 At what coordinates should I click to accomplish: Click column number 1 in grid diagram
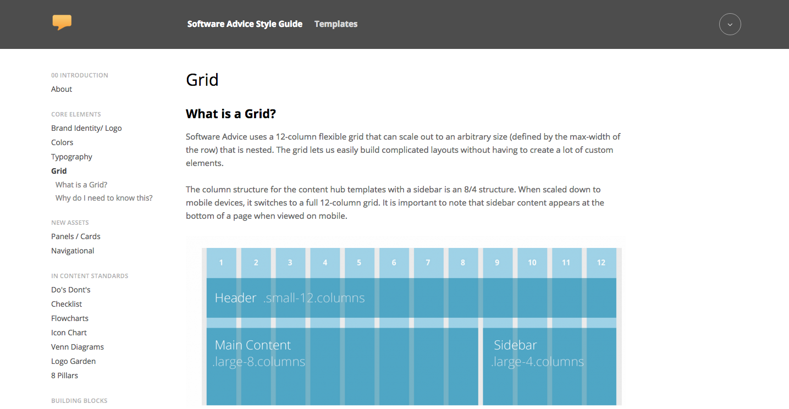click(x=221, y=263)
